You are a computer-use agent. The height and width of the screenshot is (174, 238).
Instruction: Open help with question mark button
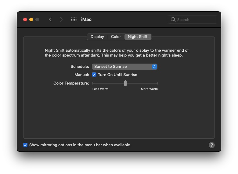(x=211, y=145)
